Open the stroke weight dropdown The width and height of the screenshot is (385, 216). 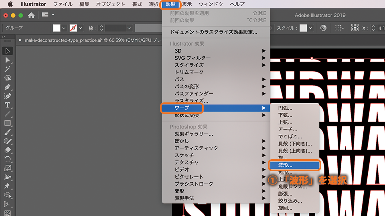tap(129, 28)
